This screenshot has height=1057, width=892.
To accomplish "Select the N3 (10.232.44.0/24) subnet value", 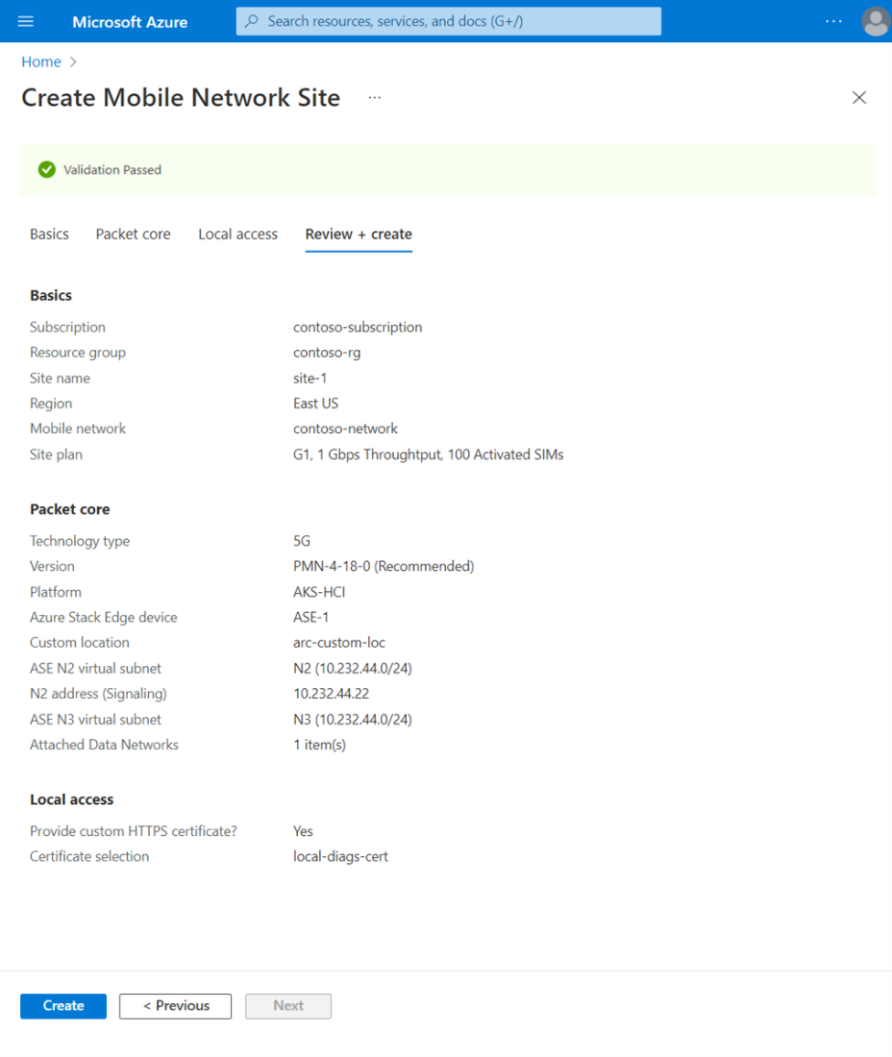I will pos(352,720).
